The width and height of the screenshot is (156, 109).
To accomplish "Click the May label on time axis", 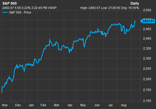I will tap(83, 105).
